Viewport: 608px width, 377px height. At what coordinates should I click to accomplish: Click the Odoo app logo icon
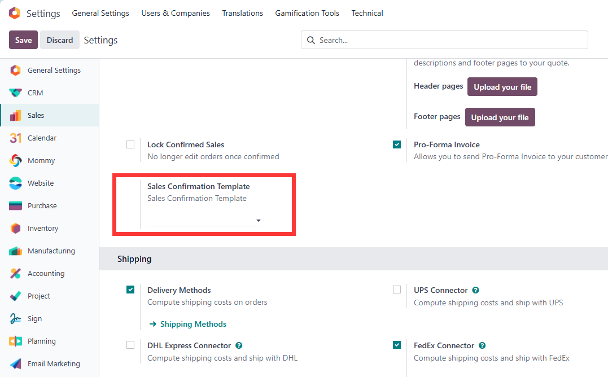[15, 13]
